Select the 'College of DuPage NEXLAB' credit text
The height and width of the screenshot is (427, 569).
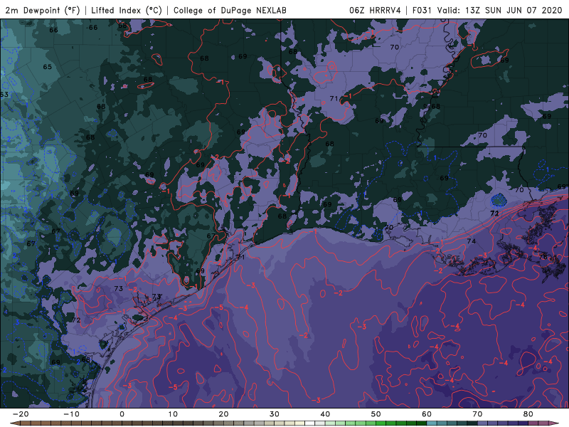[230, 10]
